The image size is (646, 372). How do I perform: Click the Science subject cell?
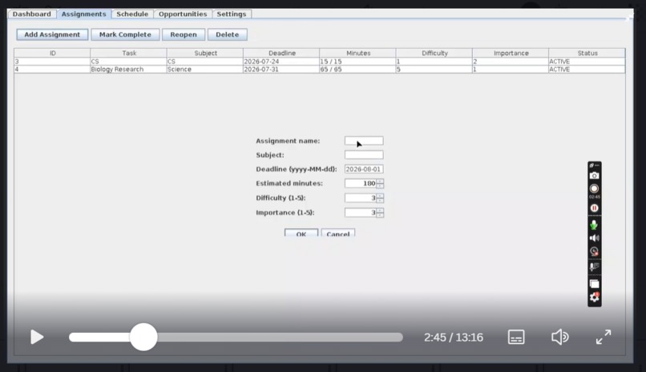204,70
